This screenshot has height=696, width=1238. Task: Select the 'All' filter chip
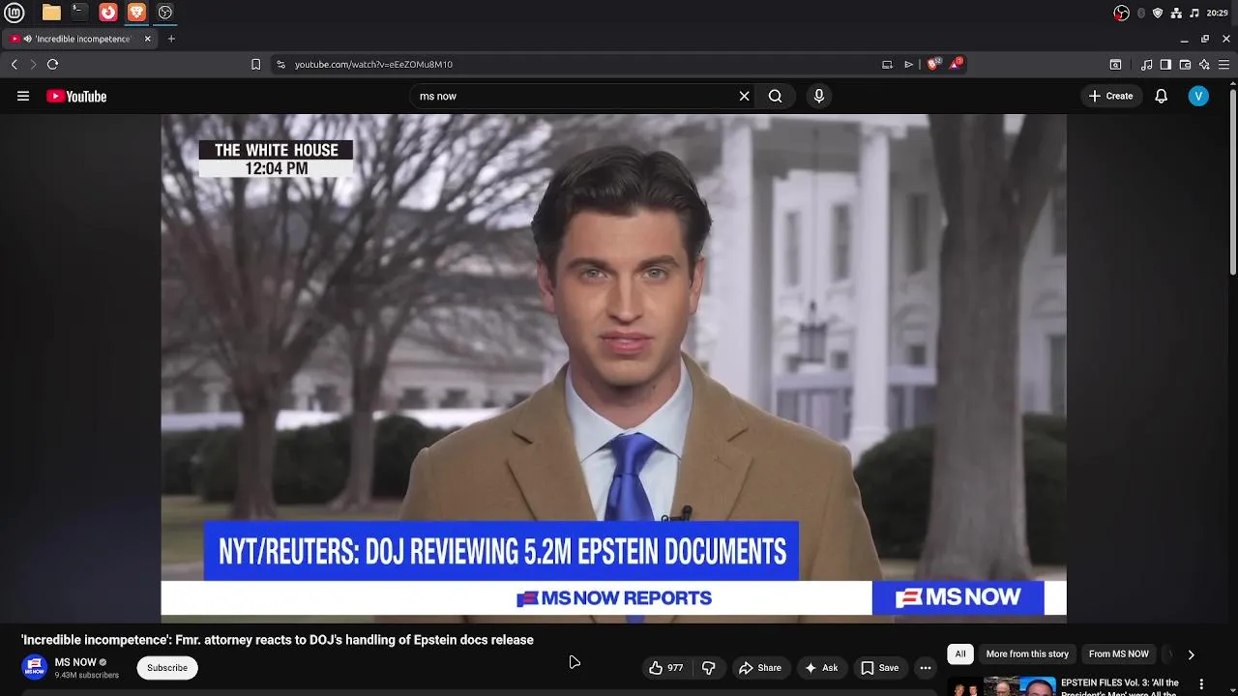coord(960,654)
